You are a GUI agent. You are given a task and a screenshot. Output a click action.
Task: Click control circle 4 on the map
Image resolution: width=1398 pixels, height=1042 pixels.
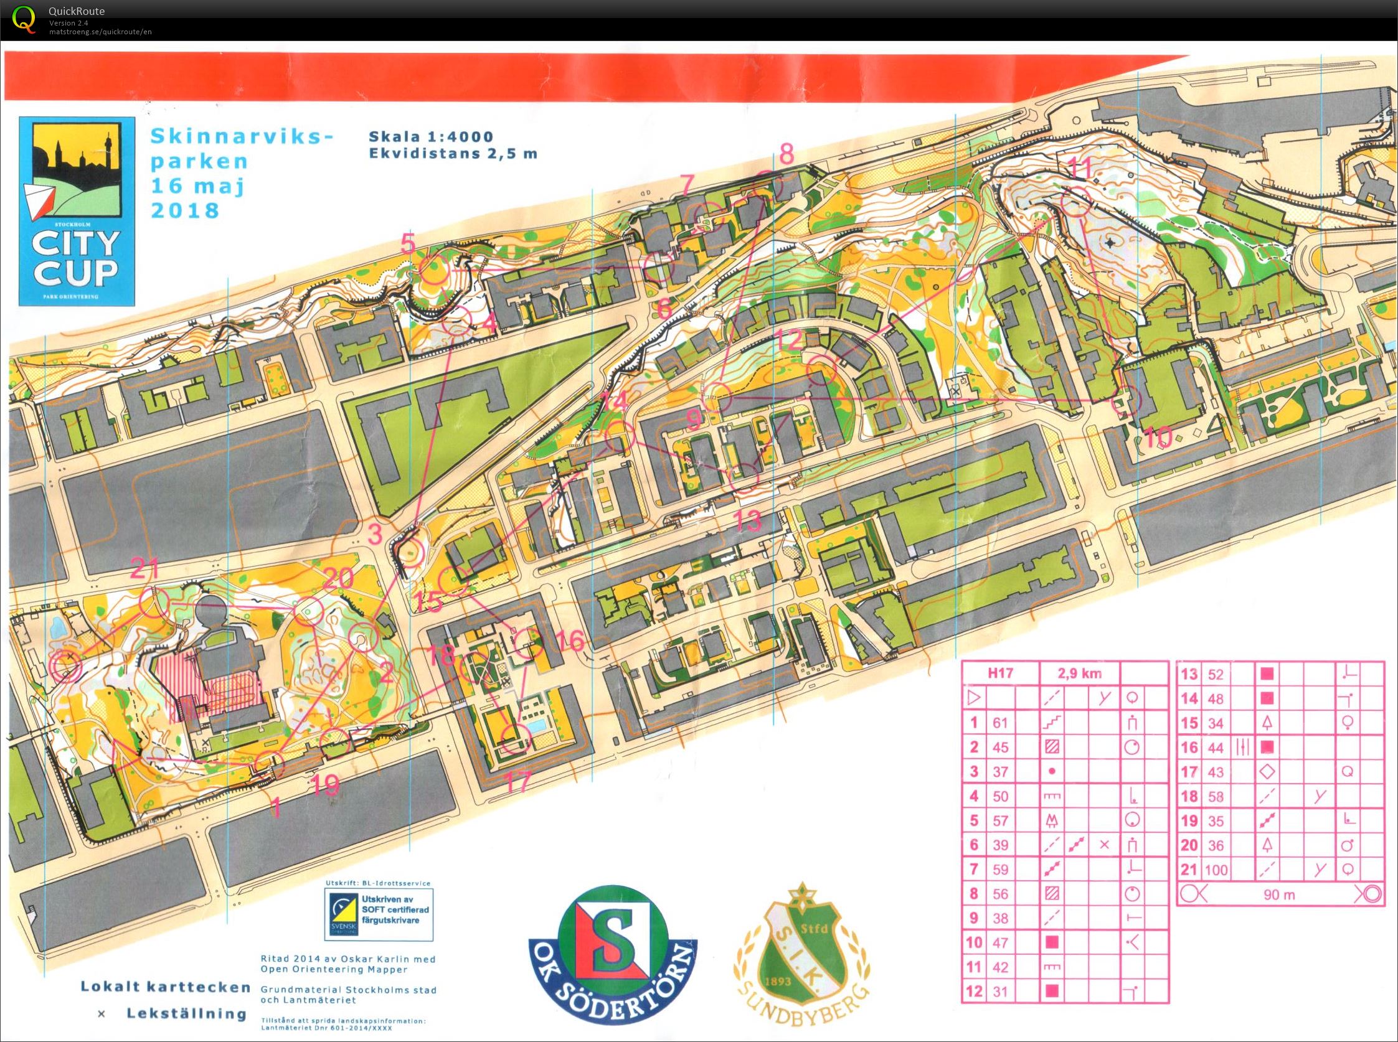point(456,321)
